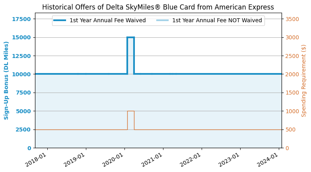This screenshot has width=311, height=172.
Task: Click the top of the 15000-mile blue peak
Action: point(130,37)
